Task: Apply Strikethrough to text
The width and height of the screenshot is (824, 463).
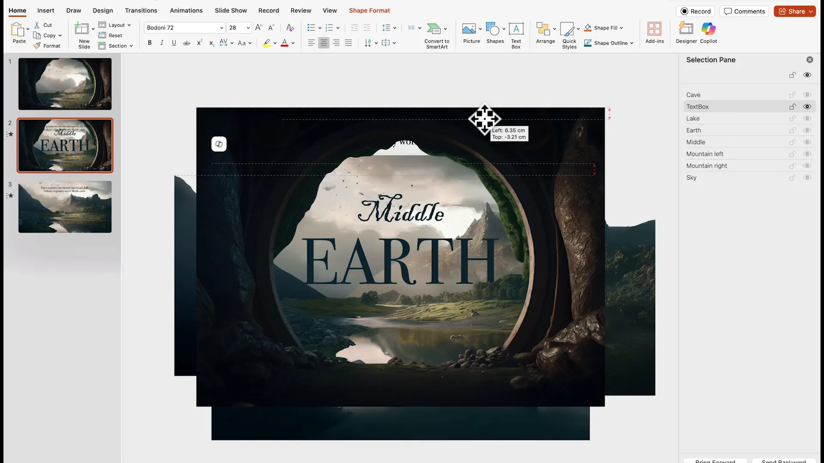Action: tap(186, 42)
